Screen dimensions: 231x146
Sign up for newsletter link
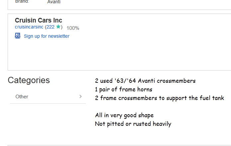click(x=46, y=36)
